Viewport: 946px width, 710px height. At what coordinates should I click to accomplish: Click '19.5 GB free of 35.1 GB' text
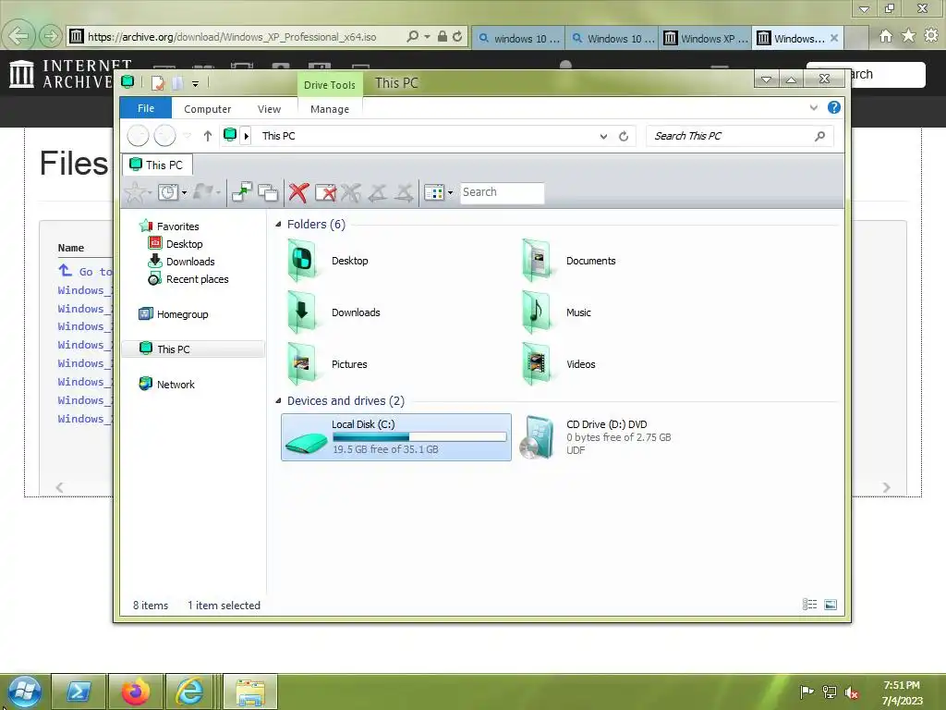385,449
